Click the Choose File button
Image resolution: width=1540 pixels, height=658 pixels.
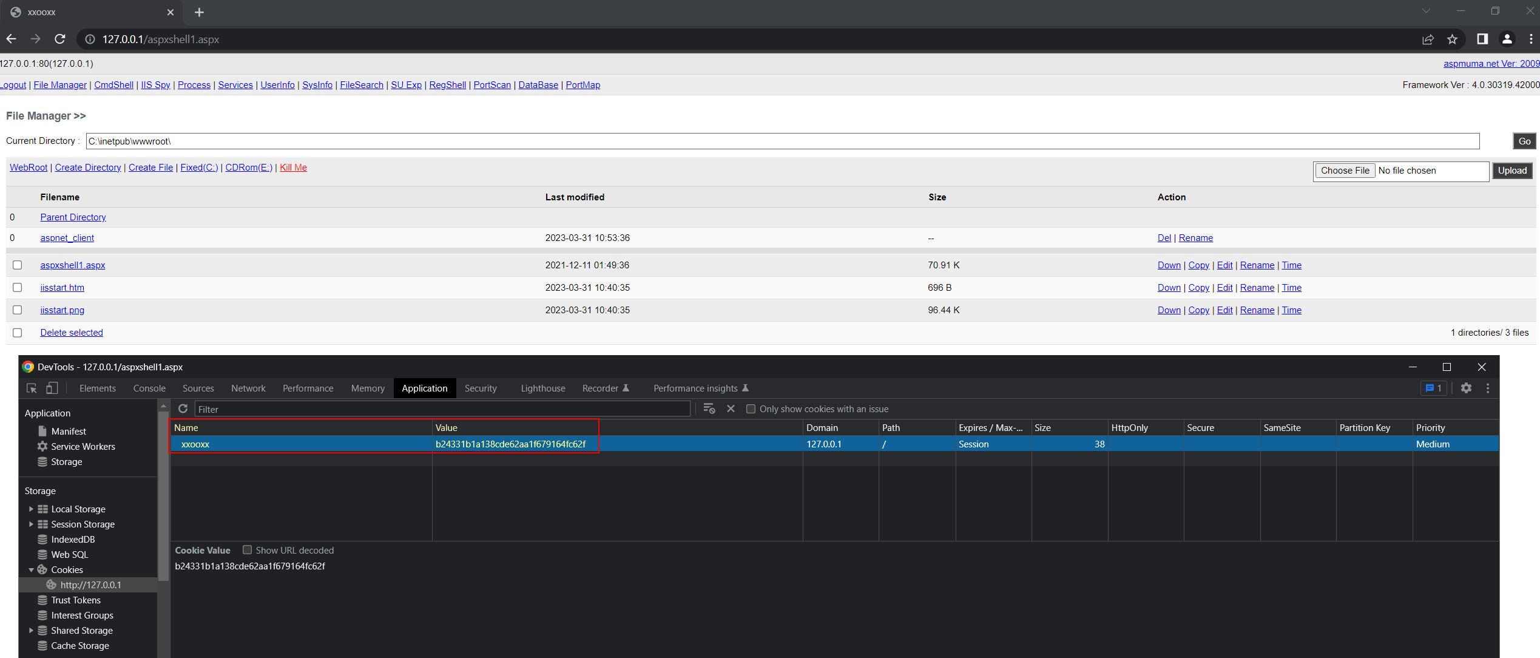click(1345, 171)
